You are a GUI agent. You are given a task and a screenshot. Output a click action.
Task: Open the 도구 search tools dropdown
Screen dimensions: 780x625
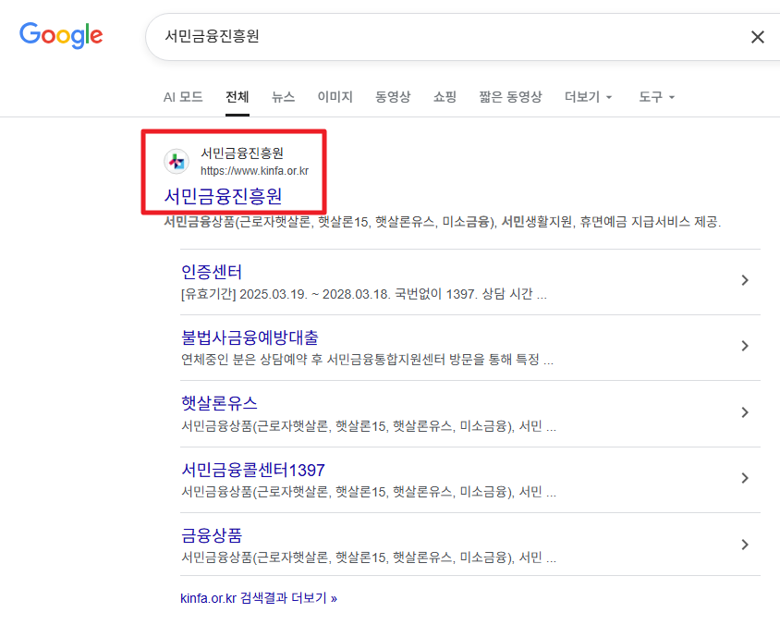click(x=655, y=96)
